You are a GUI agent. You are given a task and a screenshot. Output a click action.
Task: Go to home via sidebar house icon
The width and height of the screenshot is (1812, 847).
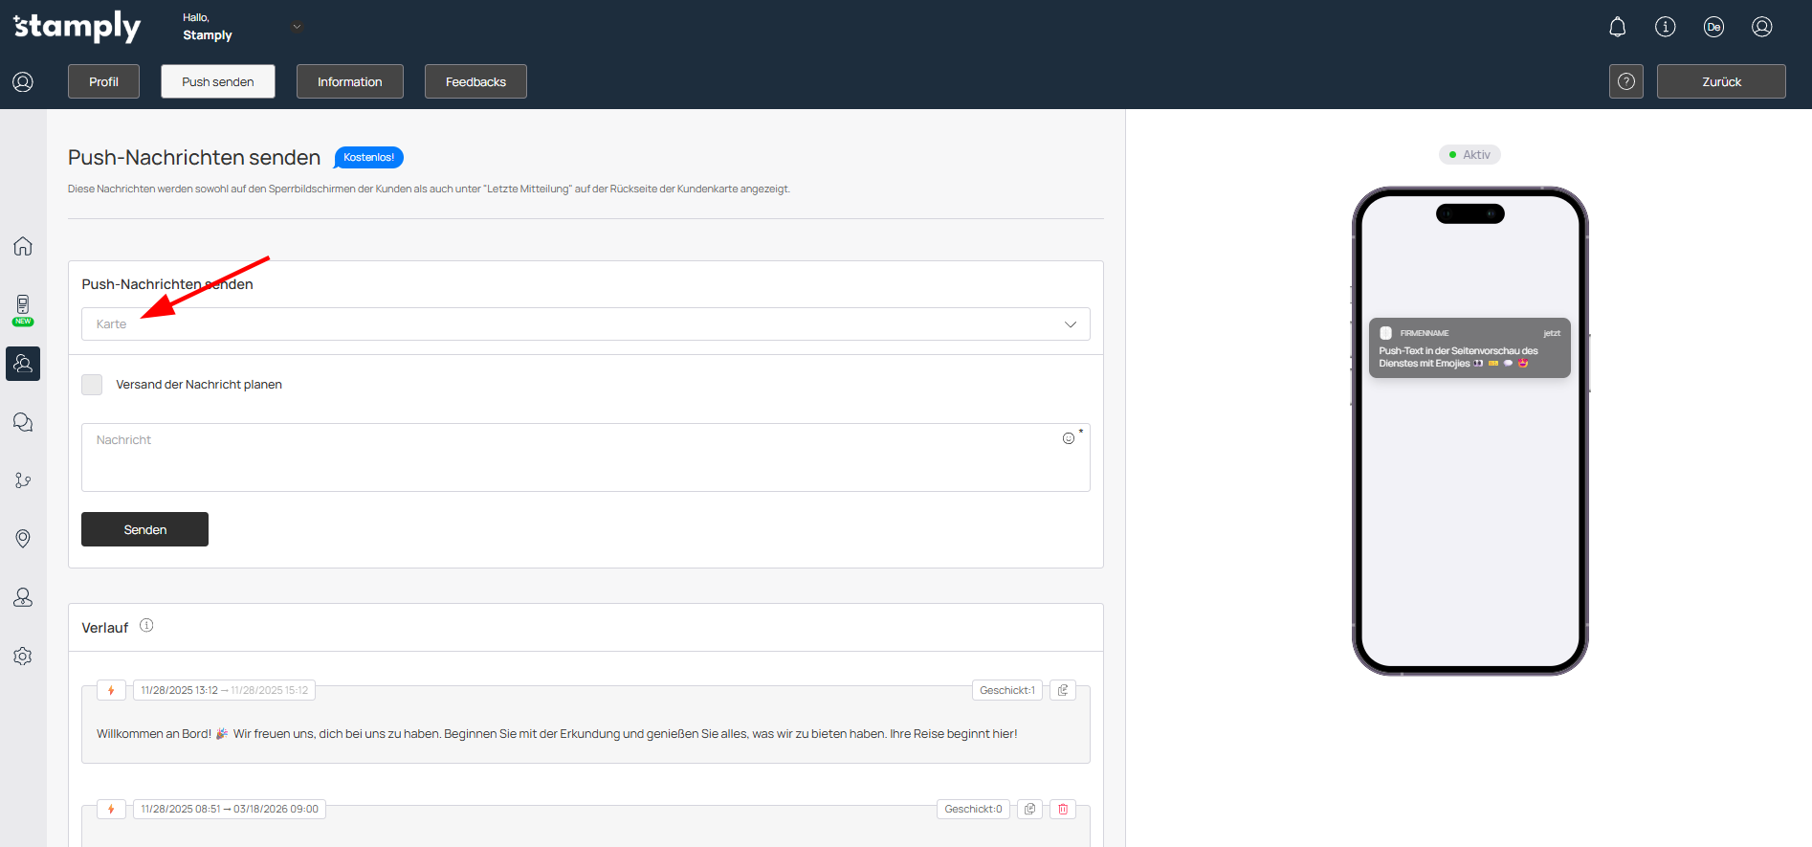click(23, 246)
